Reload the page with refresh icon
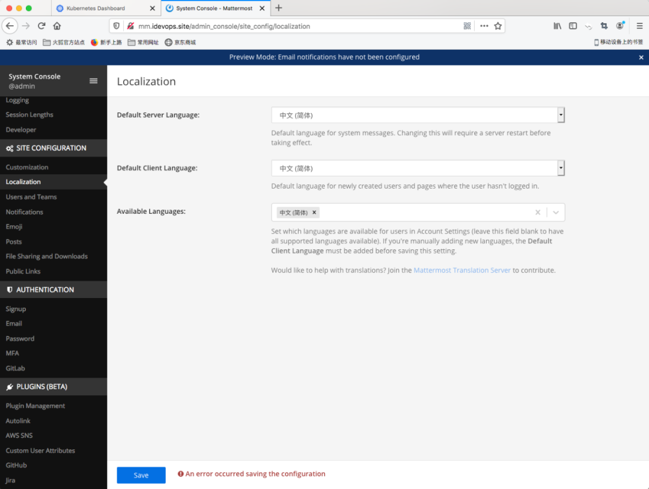This screenshot has height=489, width=649. click(41, 26)
